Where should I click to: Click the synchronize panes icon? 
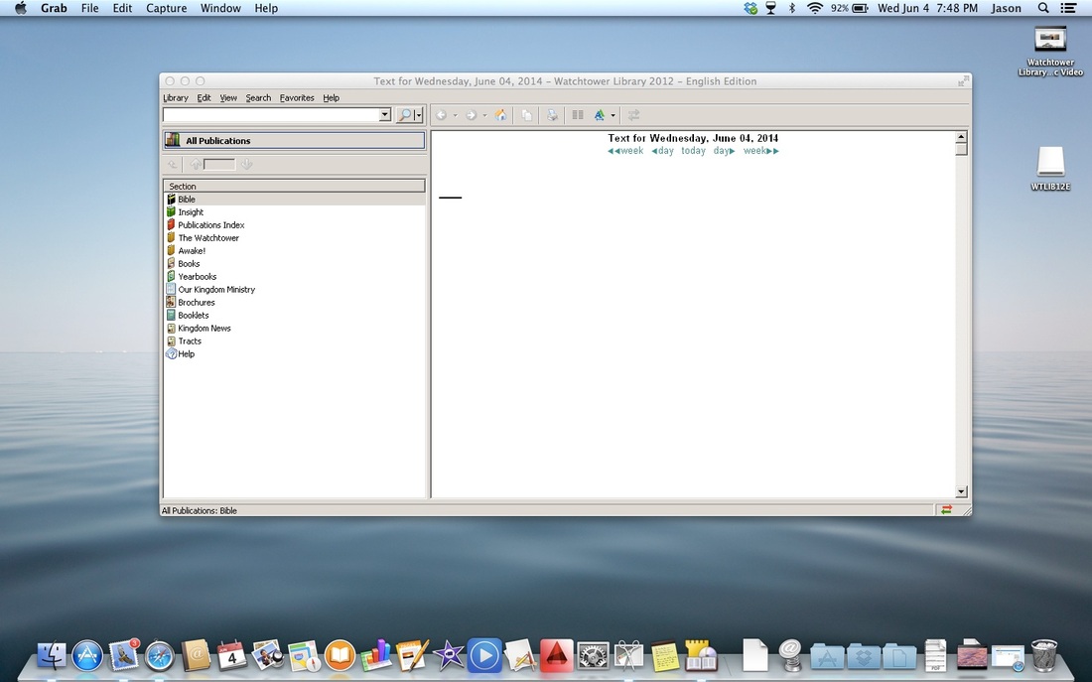pyautogui.click(x=633, y=115)
